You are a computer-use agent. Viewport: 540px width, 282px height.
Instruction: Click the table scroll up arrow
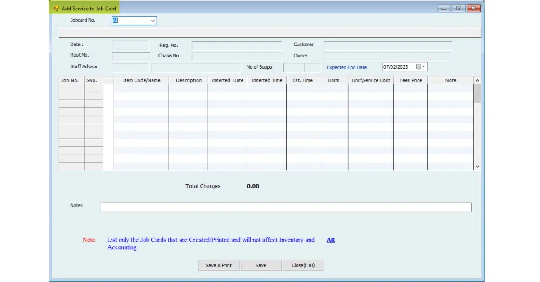[x=477, y=80]
